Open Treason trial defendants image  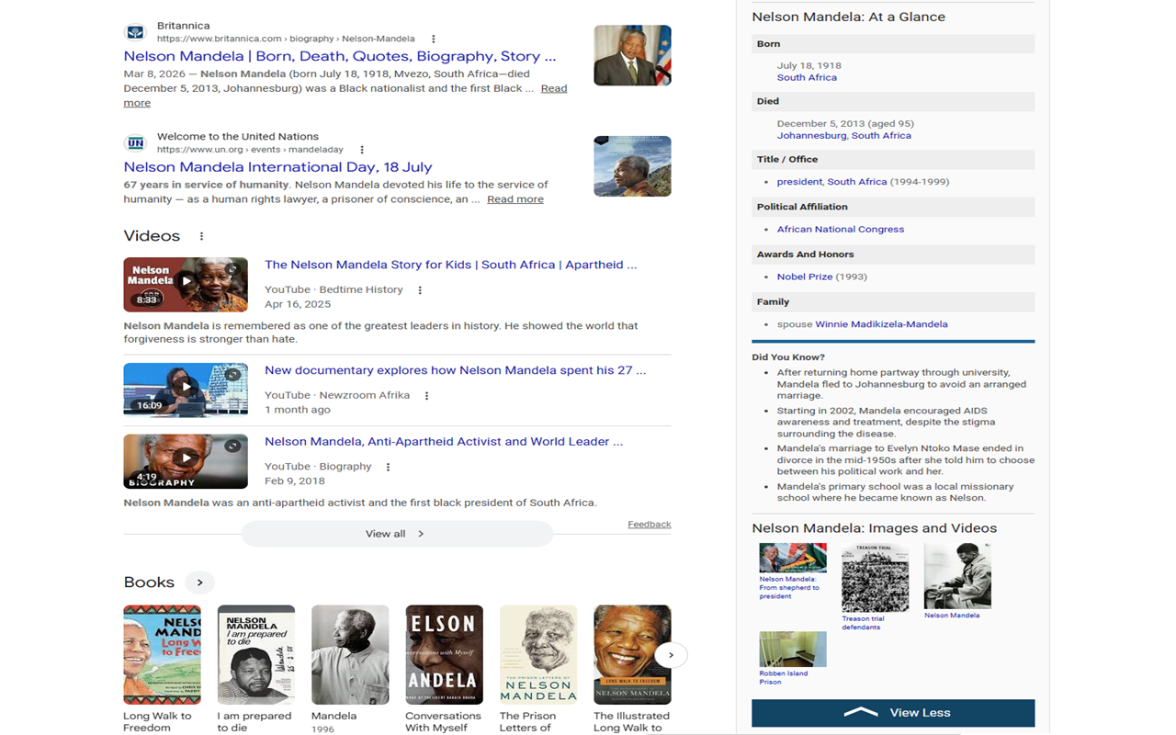tap(876, 578)
